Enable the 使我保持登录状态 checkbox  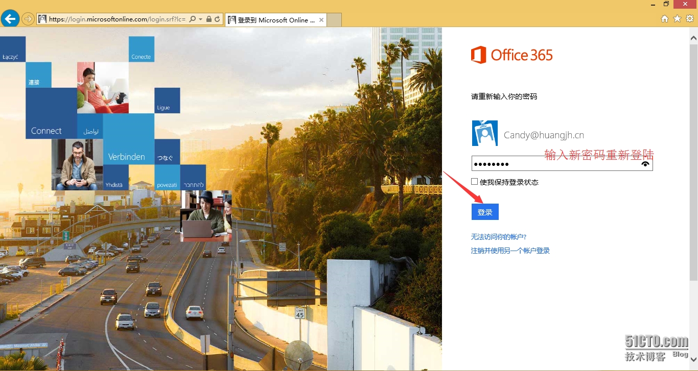475,182
